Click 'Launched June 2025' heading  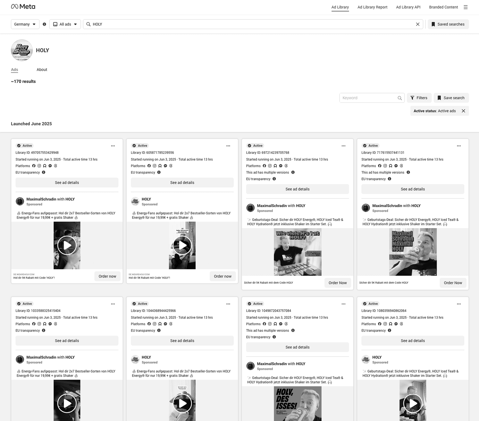(31, 124)
